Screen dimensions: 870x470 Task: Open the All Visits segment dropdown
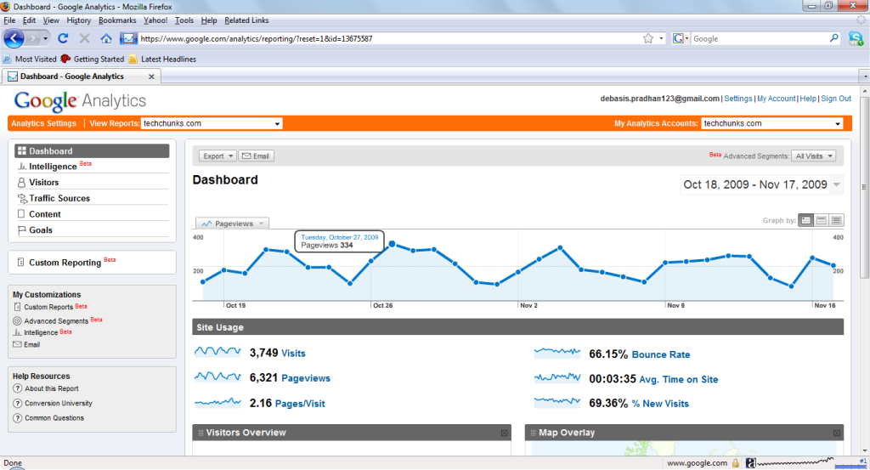click(813, 156)
